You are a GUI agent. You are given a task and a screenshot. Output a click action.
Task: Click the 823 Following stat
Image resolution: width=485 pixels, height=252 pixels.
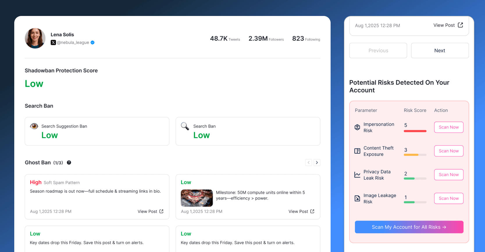306,39
